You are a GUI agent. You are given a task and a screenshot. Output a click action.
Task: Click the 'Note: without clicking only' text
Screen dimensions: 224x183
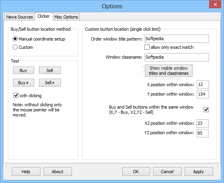tap(37, 105)
